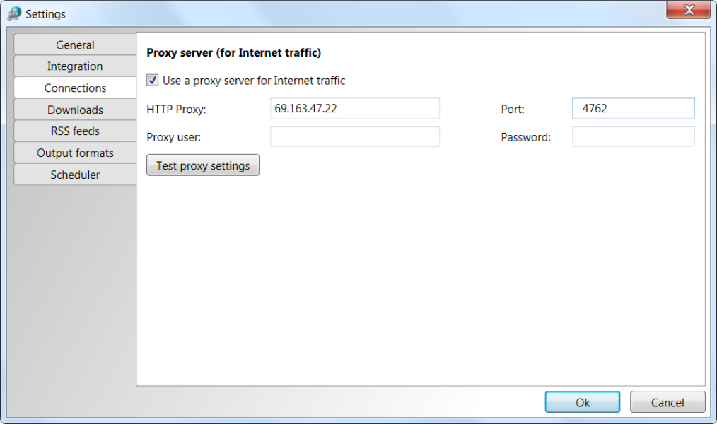Switch to the Integration tab
This screenshot has width=717, height=424.
point(75,66)
